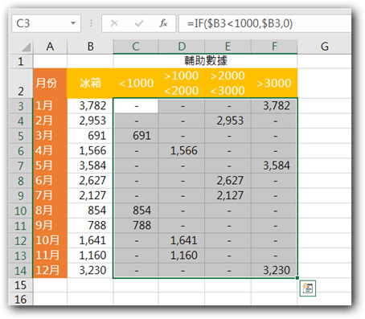Screen dimensions: 365x319
Task: Click cell F14 showing 3,230
Action: click(274, 270)
